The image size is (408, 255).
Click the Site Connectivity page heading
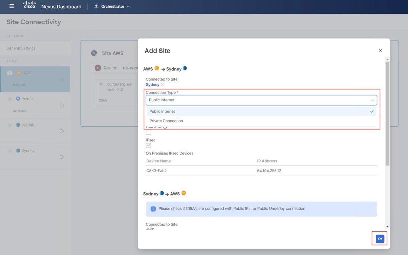coord(34,22)
